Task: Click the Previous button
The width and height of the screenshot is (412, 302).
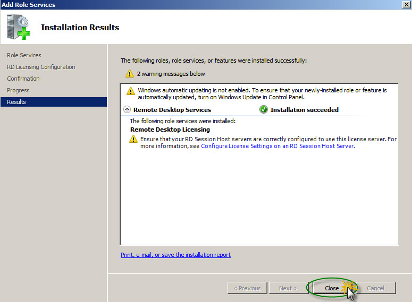Action: pos(247,288)
